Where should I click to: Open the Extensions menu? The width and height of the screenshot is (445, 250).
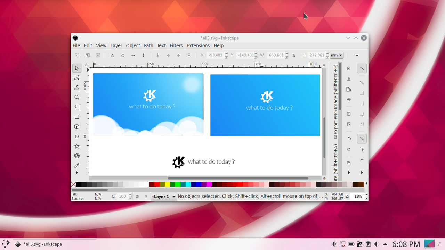(x=198, y=45)
